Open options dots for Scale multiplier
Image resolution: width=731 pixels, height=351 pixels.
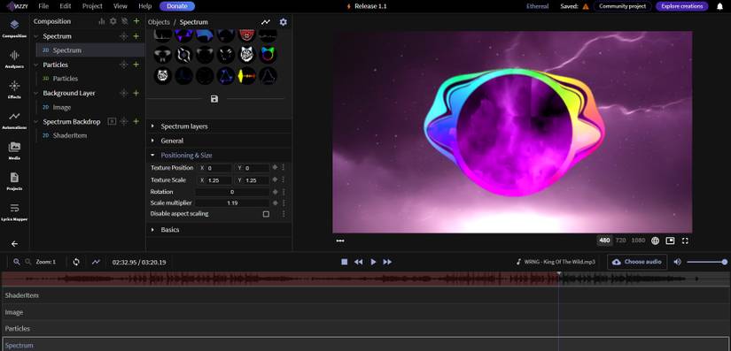click(x=283, y=202)
